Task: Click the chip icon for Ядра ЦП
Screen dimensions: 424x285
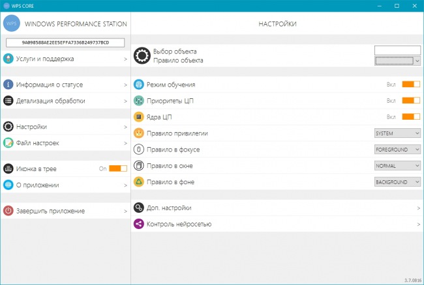Action: click(x=139, y=116)
